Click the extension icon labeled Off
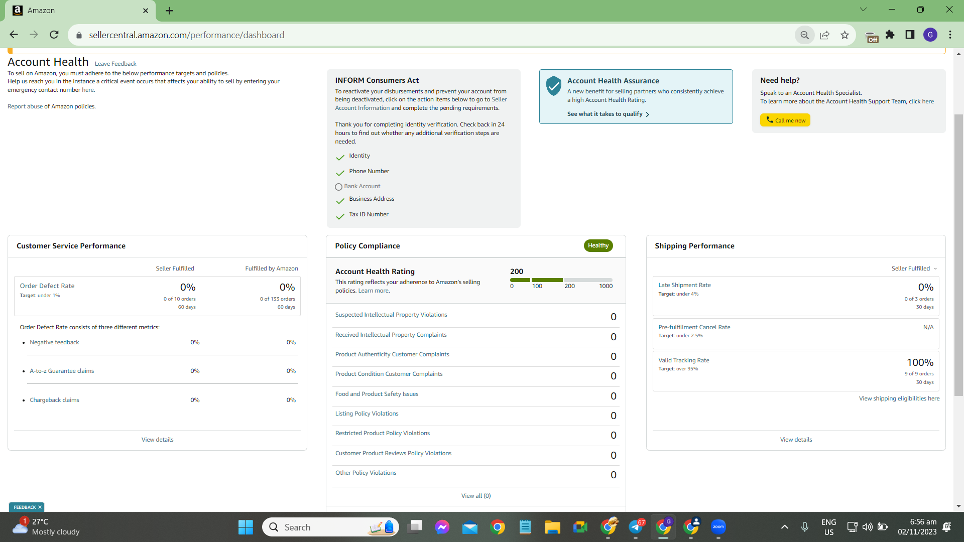Viewport: 964px width, 542px height. pos(872,37)
